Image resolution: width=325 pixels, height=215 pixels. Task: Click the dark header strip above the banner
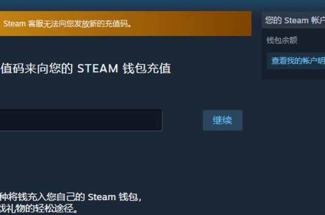(x=162, y=5)
